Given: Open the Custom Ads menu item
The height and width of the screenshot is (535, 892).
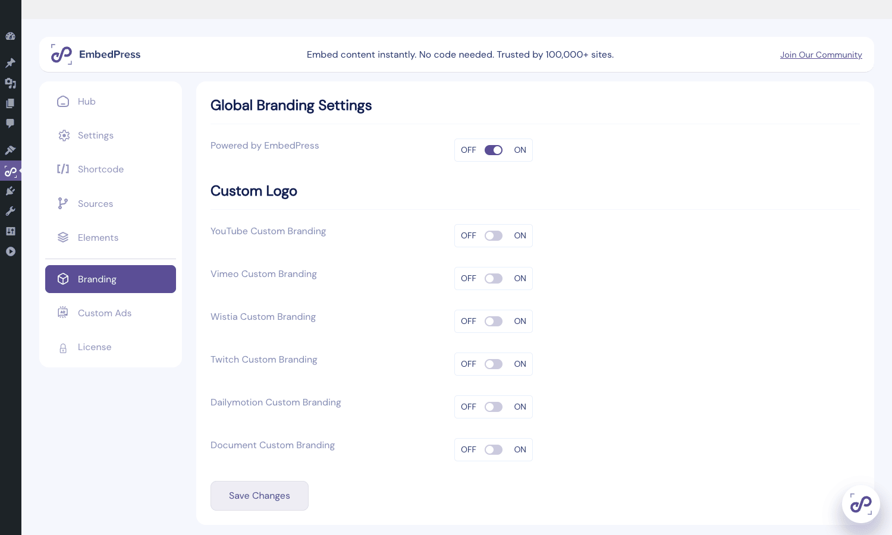Looking at the screenshot, I should [111, 313].
